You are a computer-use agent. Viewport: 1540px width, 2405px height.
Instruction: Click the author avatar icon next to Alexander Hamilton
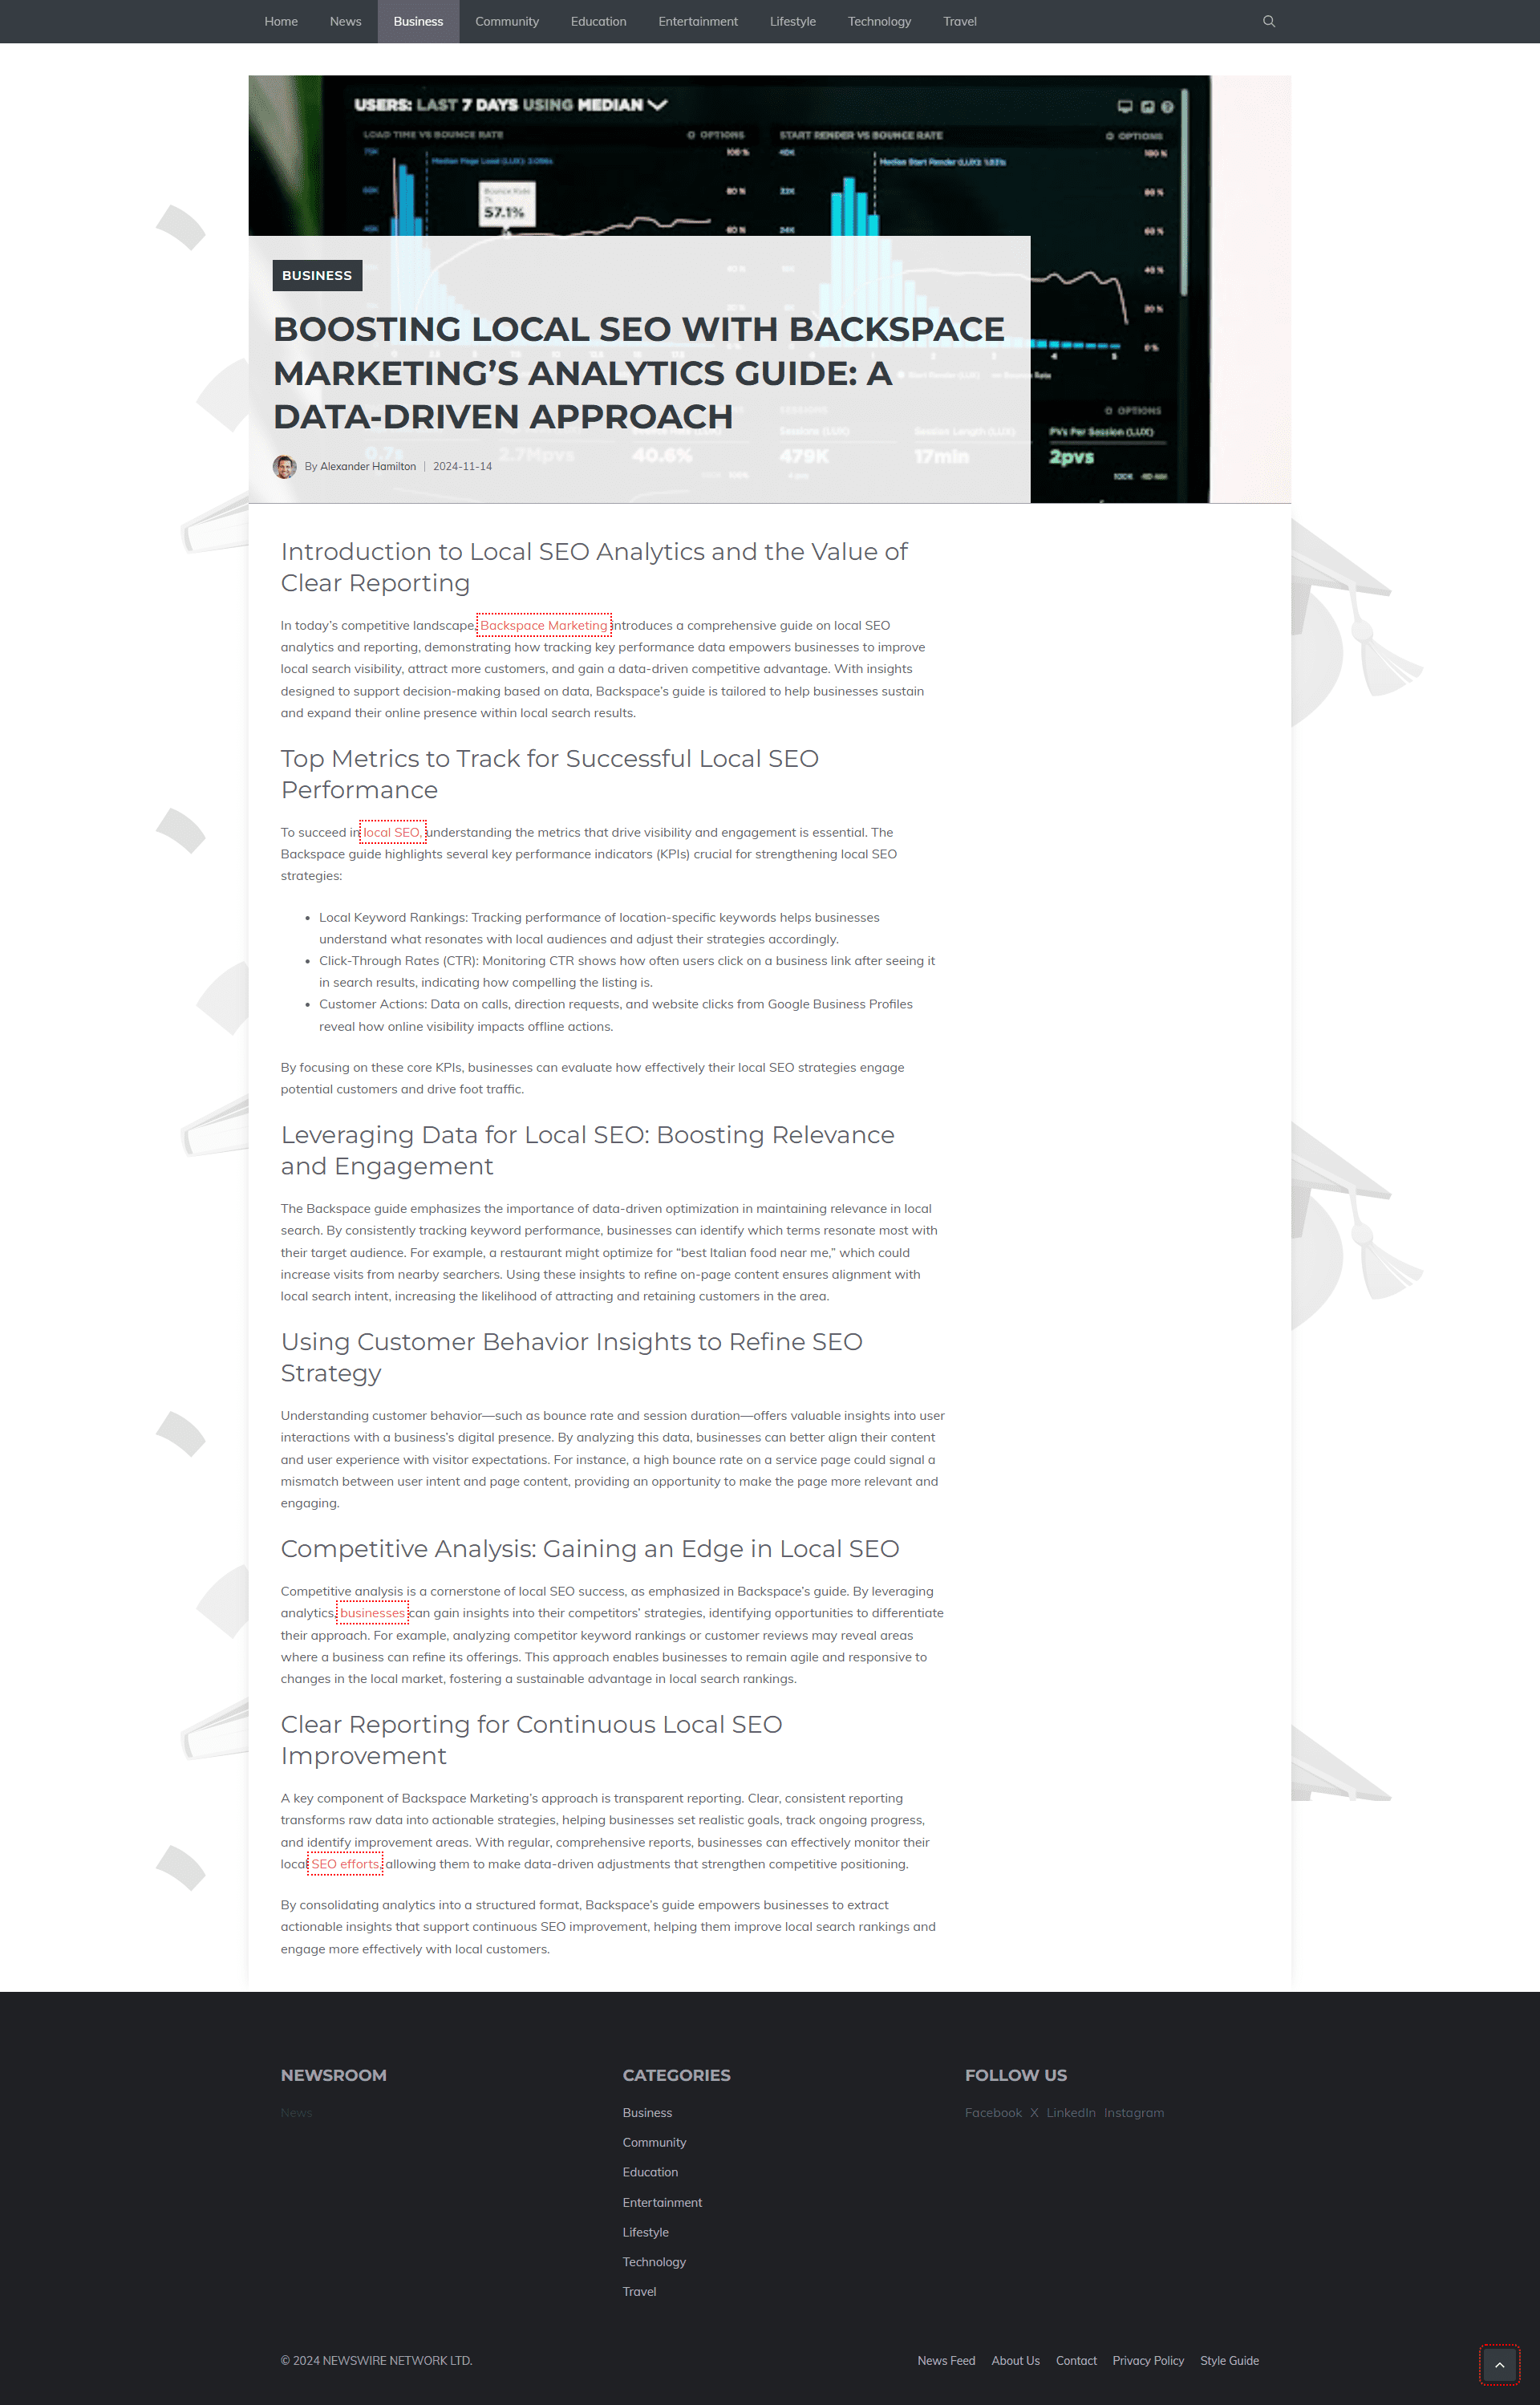pyautogui.click(x=286, y=464)
